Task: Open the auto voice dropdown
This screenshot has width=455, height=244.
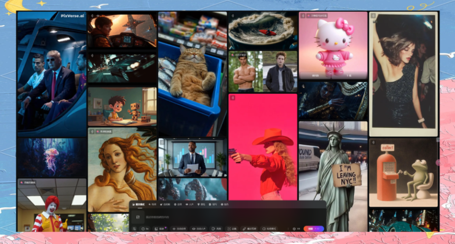Action: click(199, 229)
